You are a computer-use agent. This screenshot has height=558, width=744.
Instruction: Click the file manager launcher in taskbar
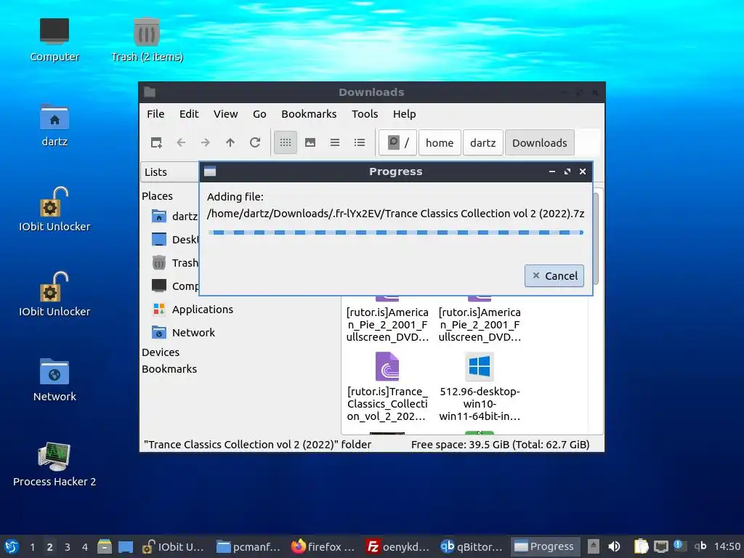[x=105, y=546]
